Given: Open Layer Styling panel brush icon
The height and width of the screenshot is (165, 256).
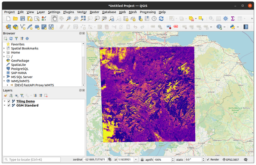Looking at the screenshot, I should click(x=6, y=95).
